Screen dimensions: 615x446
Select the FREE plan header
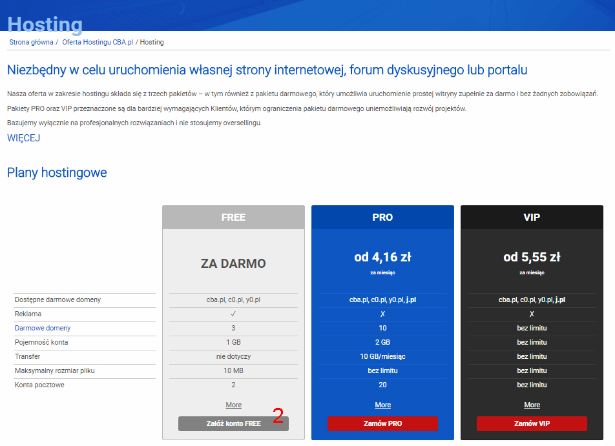tap(233, 217)
